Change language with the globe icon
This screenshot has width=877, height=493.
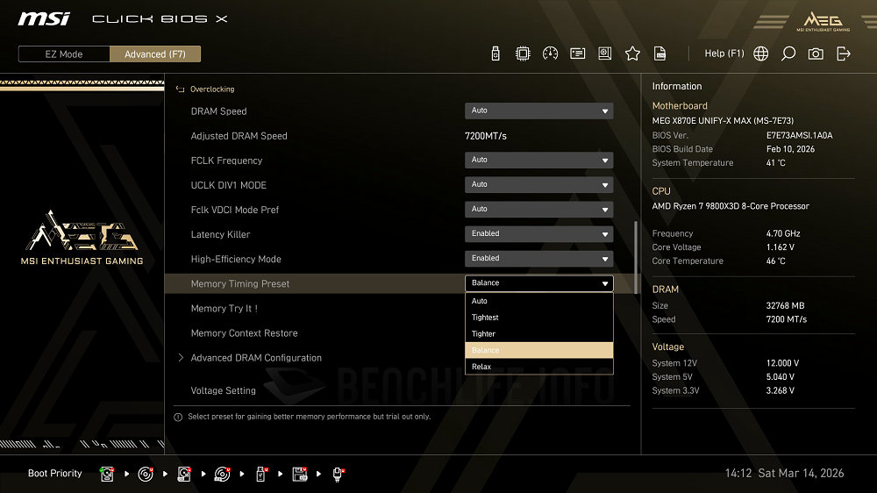click(760, 54)
